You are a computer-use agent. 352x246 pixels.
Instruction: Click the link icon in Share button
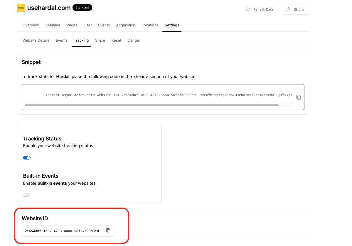[x=288, y=9]
